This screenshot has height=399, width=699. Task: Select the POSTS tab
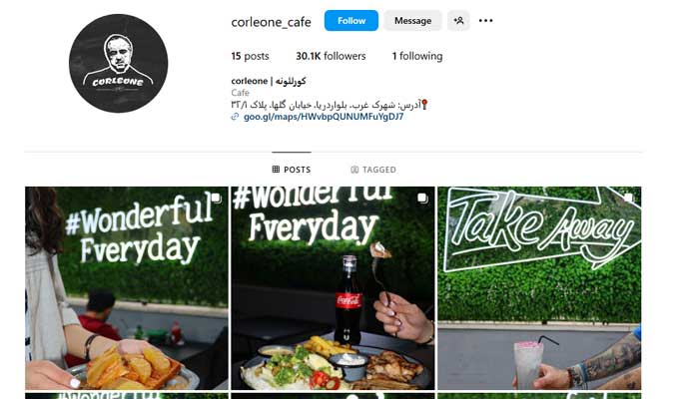pyautogui.click(x=292, y=170)
